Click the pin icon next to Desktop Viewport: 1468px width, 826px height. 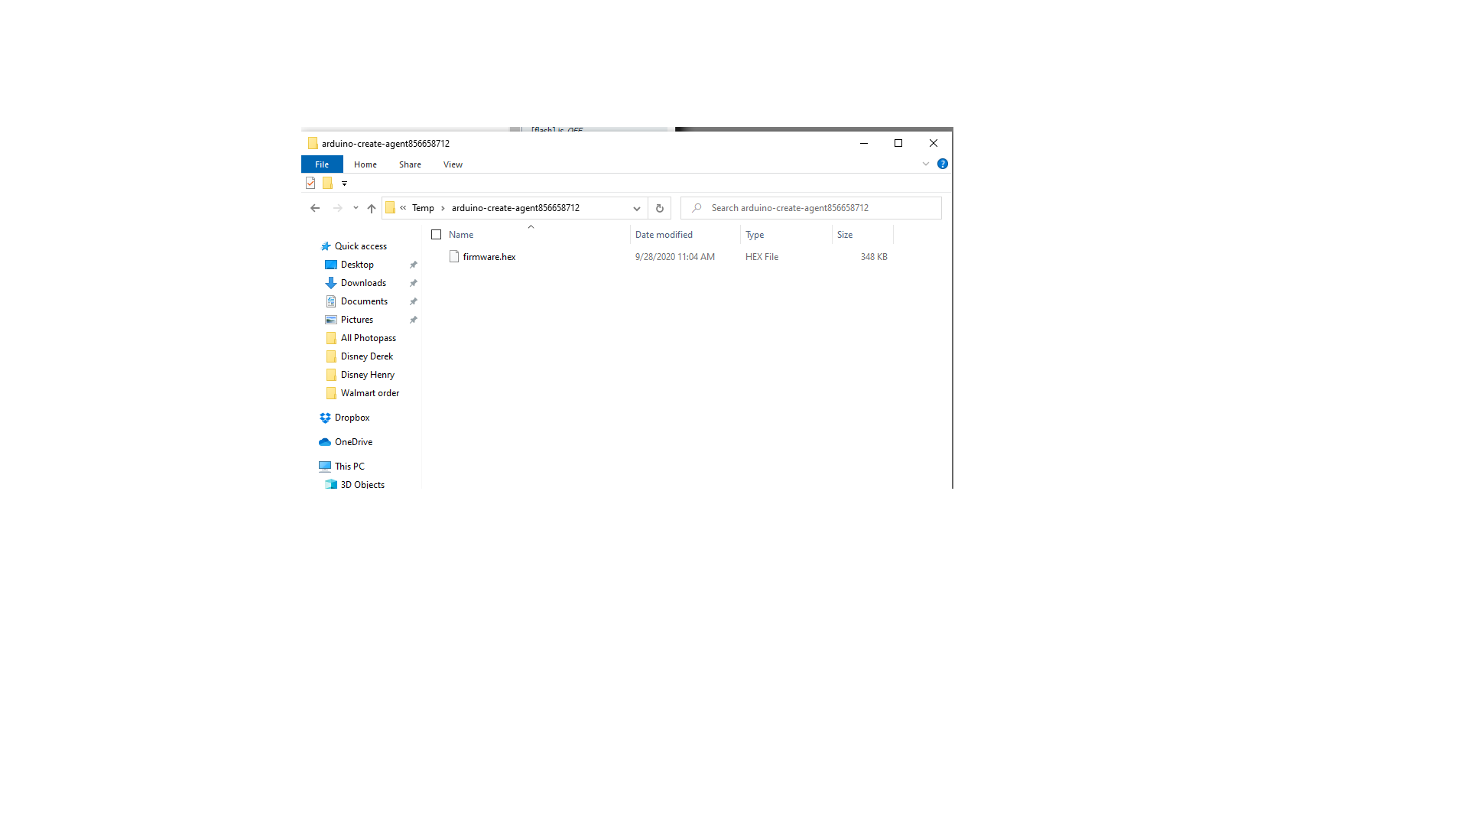[x=414, y=265]
